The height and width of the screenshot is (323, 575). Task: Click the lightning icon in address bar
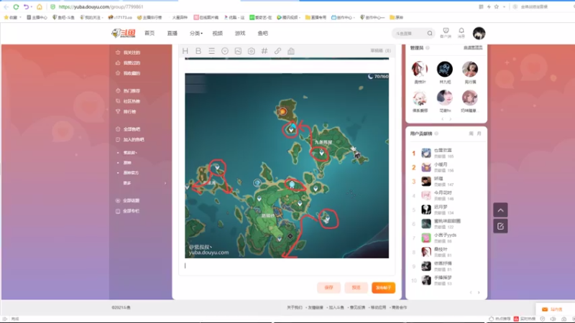coord(489,6)
